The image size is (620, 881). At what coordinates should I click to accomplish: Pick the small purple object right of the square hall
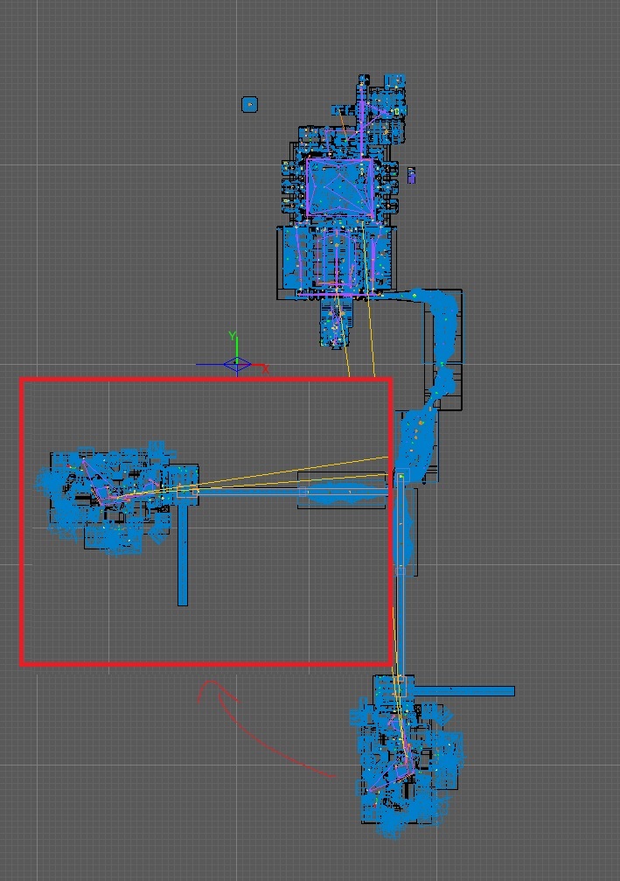click(x=412, y=175)
